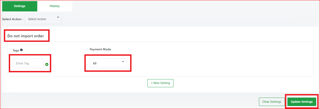Image resolution: width=320 pixels, height=109 pixels.
Task: Switch to the Settings tab
Action: tap(19, 6)
